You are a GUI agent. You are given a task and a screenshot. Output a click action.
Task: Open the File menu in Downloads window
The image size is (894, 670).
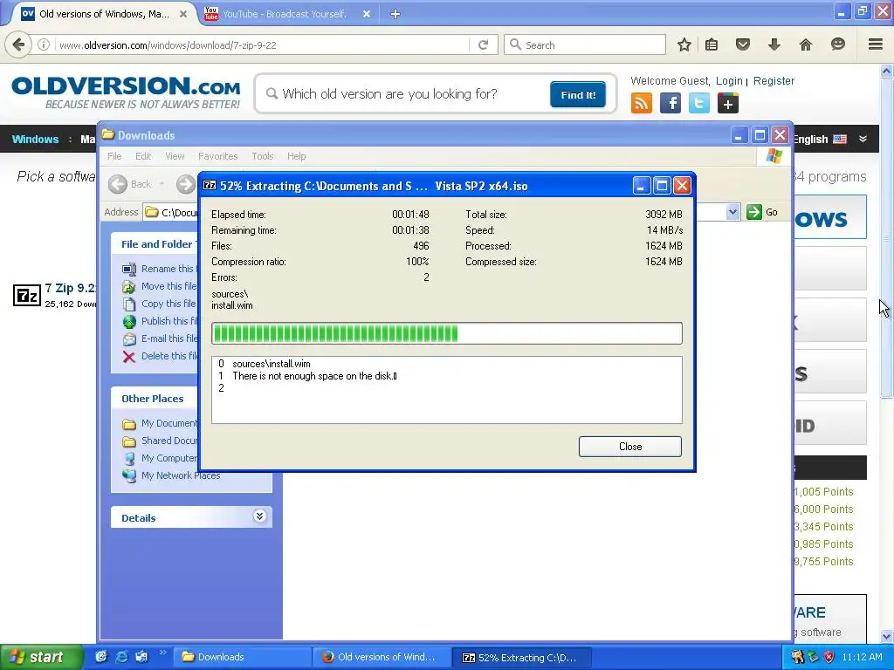[114, 156]
